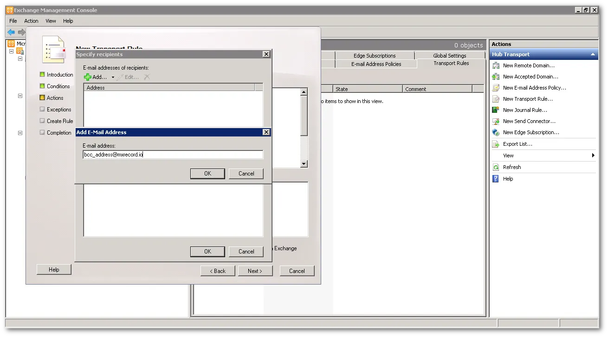Collapse the Hub Transport actions section
This screenshot has width=608, height=337.
[593, 54]
